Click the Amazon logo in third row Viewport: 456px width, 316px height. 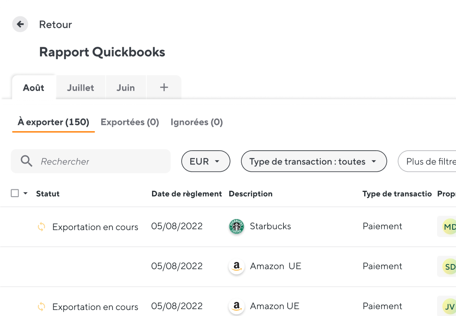(237, 306)
